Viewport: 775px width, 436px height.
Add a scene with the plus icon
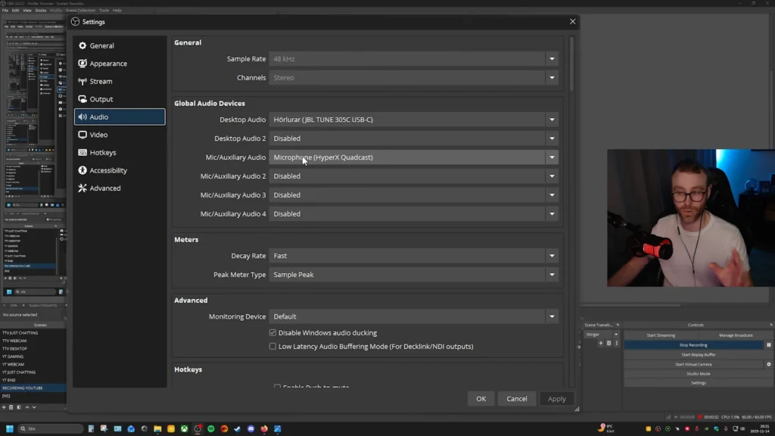4,407
